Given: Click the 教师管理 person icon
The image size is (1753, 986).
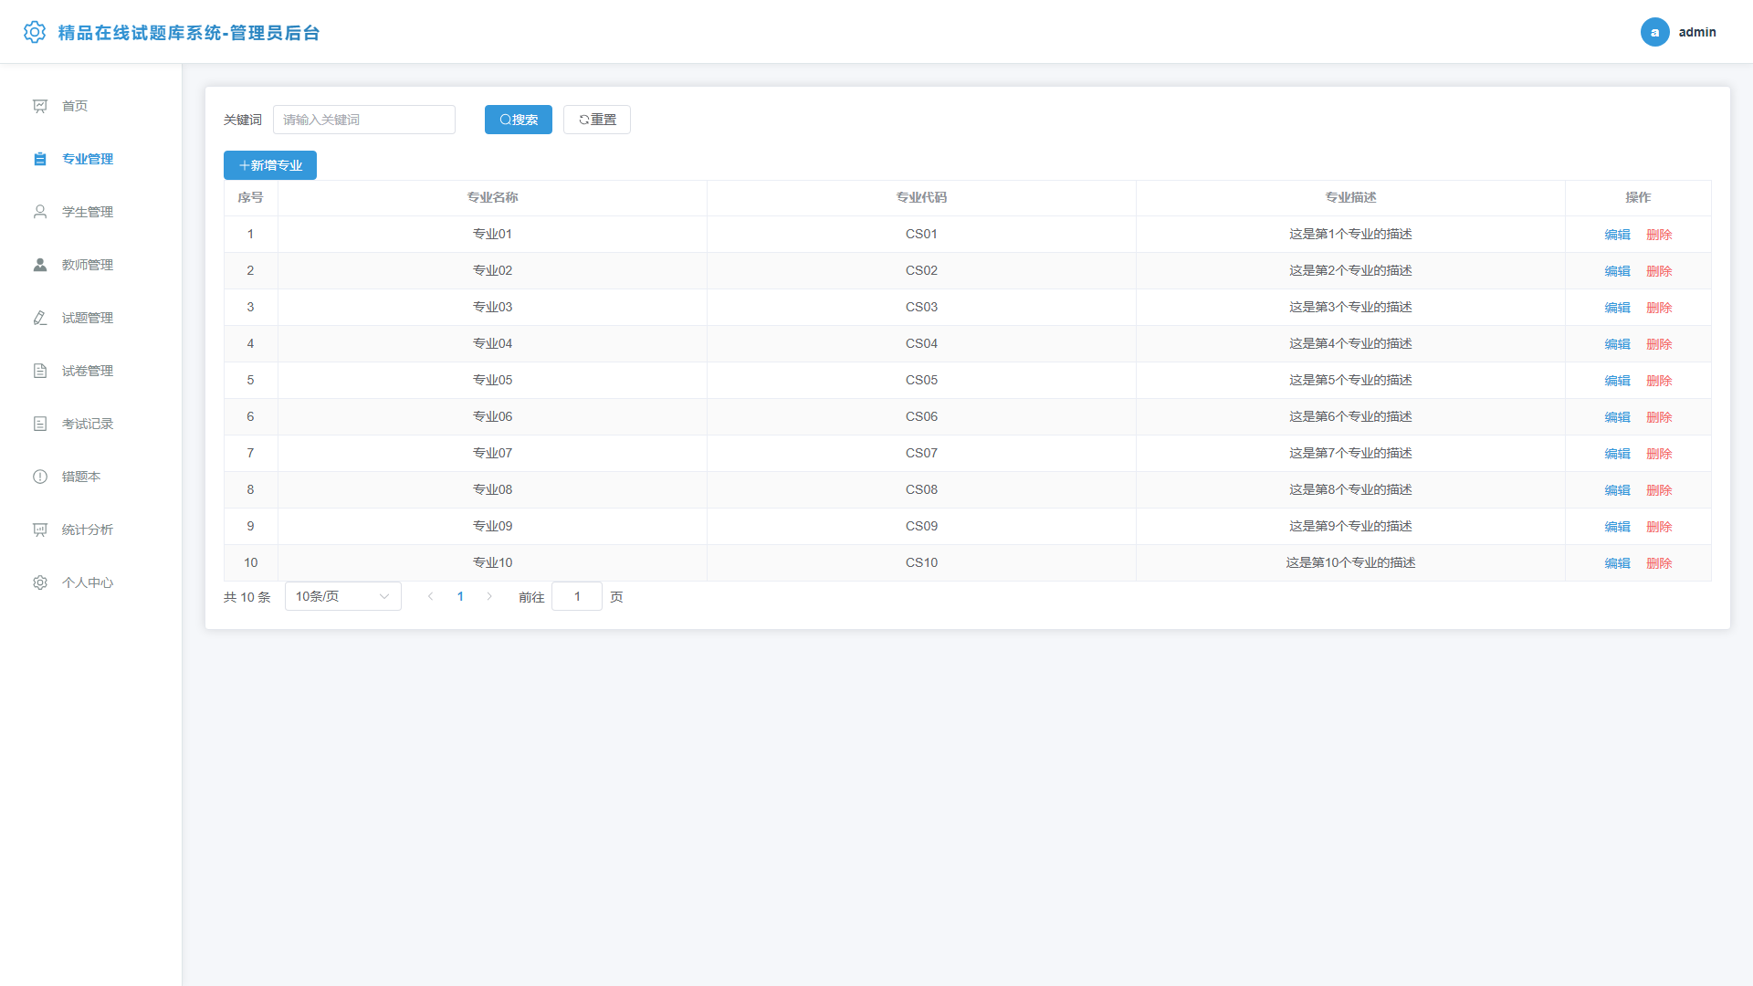Looking at the screenshot, I should coord(40,265).
